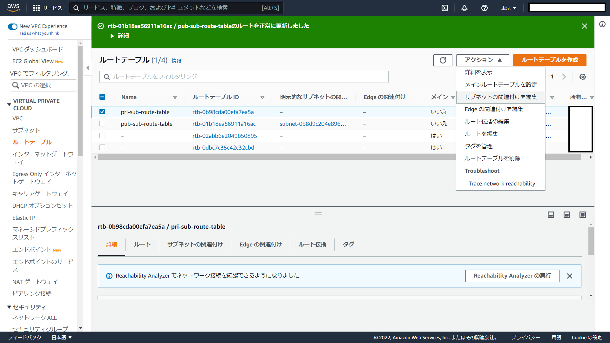The image size is (610, 343).
Task: Open AWS CloudShell icon in top bar
Action: point(445,8)
